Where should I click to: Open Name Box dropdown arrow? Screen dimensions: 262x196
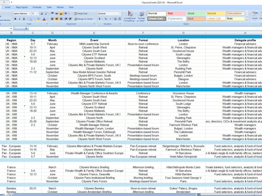pos(11,28)
